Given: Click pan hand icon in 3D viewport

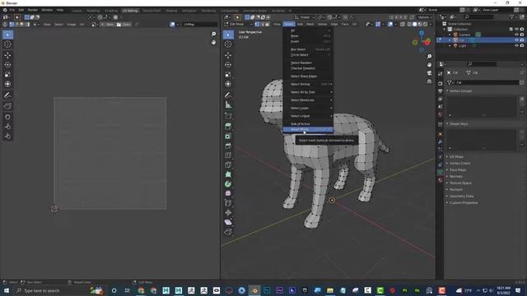Looking at the screenshot, I should pyautogui.click(x=429, y=64).
